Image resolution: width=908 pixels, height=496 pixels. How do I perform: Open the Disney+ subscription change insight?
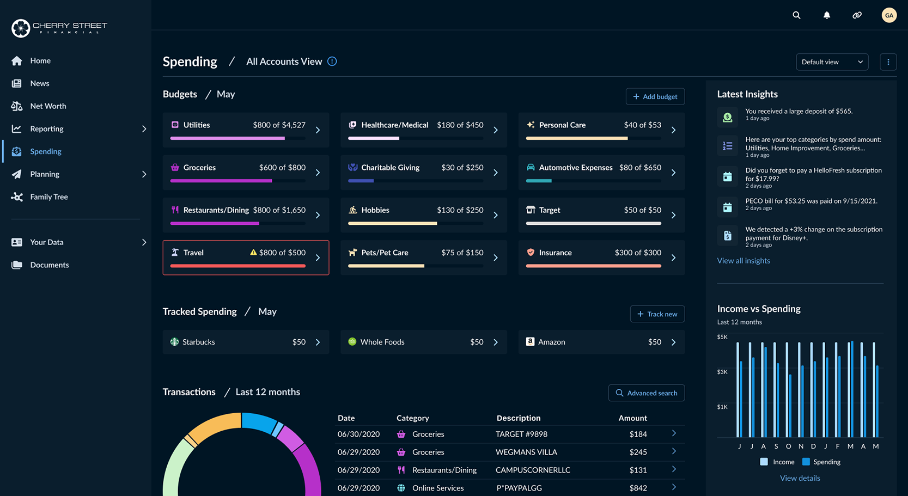pos(801,236)
